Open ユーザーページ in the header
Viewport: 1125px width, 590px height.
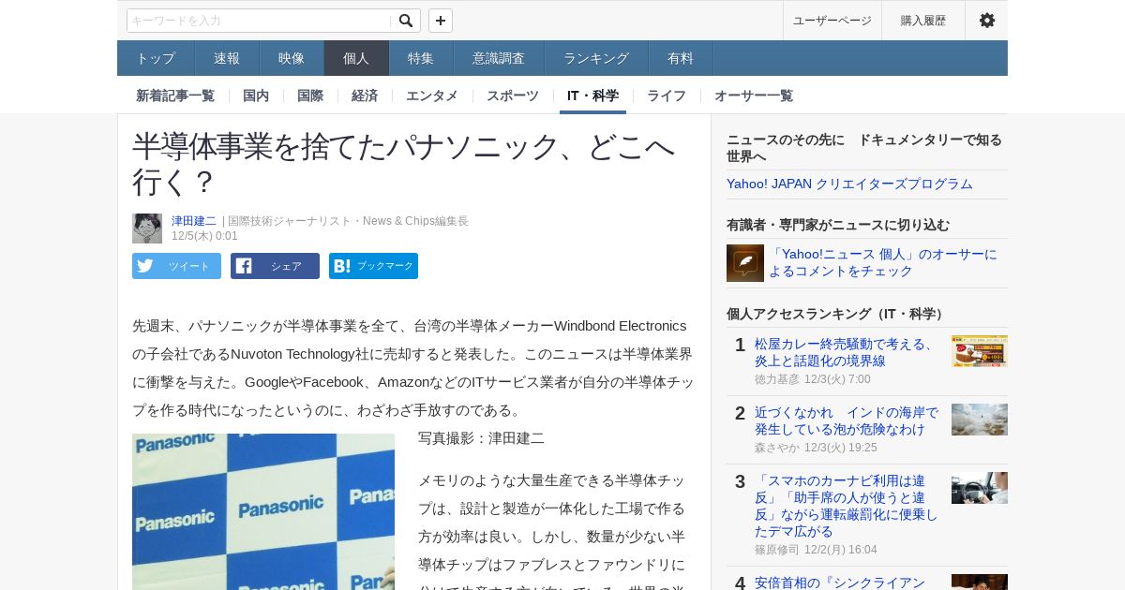(832, 21)
